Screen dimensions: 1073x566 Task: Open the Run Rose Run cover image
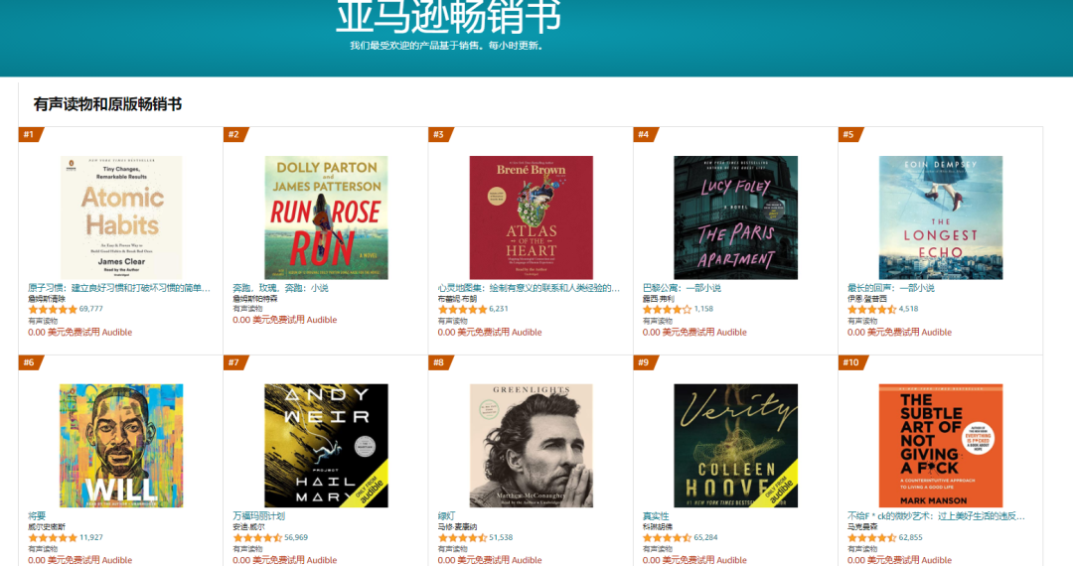click(327, 217)
